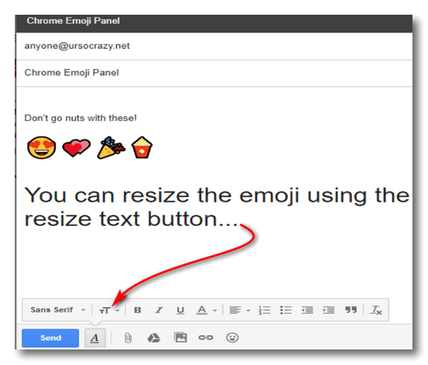Insert a numbered list
Image resolution: width=428 pixels, height=365 pixels.
pos(265,310)
